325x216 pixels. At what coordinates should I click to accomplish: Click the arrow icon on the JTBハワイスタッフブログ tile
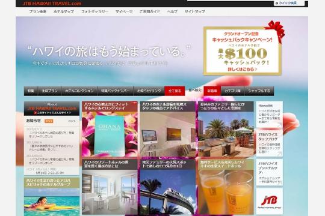click(279, 154)
